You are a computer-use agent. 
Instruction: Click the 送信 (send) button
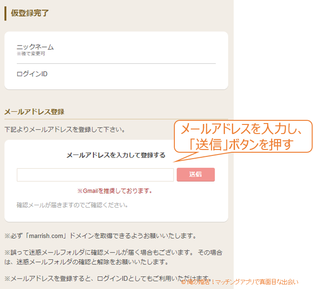pos(195,175)
